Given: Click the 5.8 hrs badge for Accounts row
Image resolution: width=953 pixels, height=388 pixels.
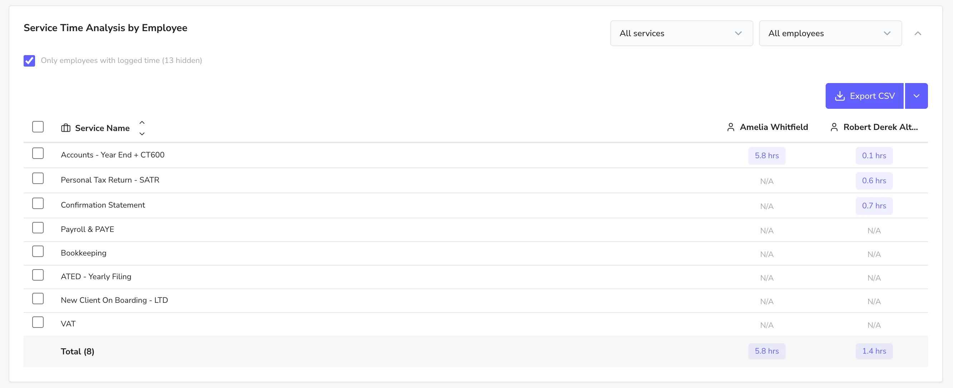Looking at the screenshot, I should tap(767, 156).
